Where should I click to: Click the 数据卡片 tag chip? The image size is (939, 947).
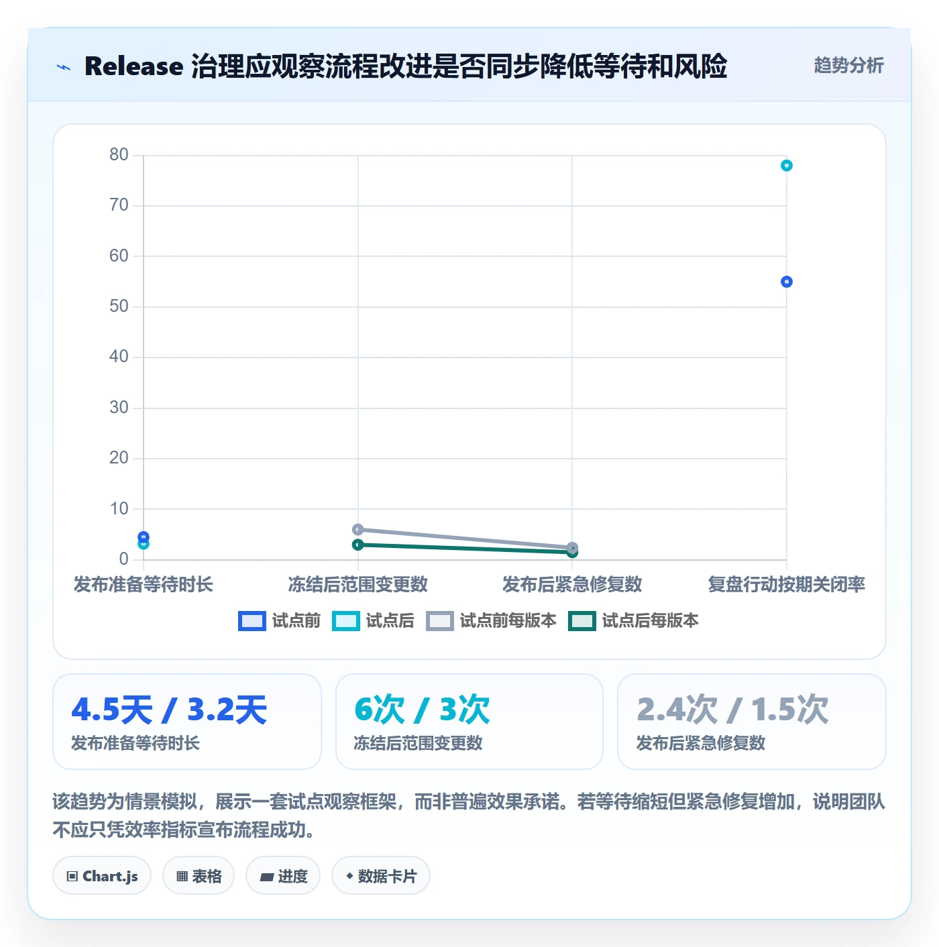(381, 876)
